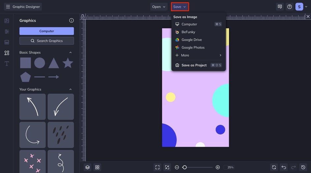Click the zoom slider handle
The image size is (311, 173).
click(x=184, y=167)
